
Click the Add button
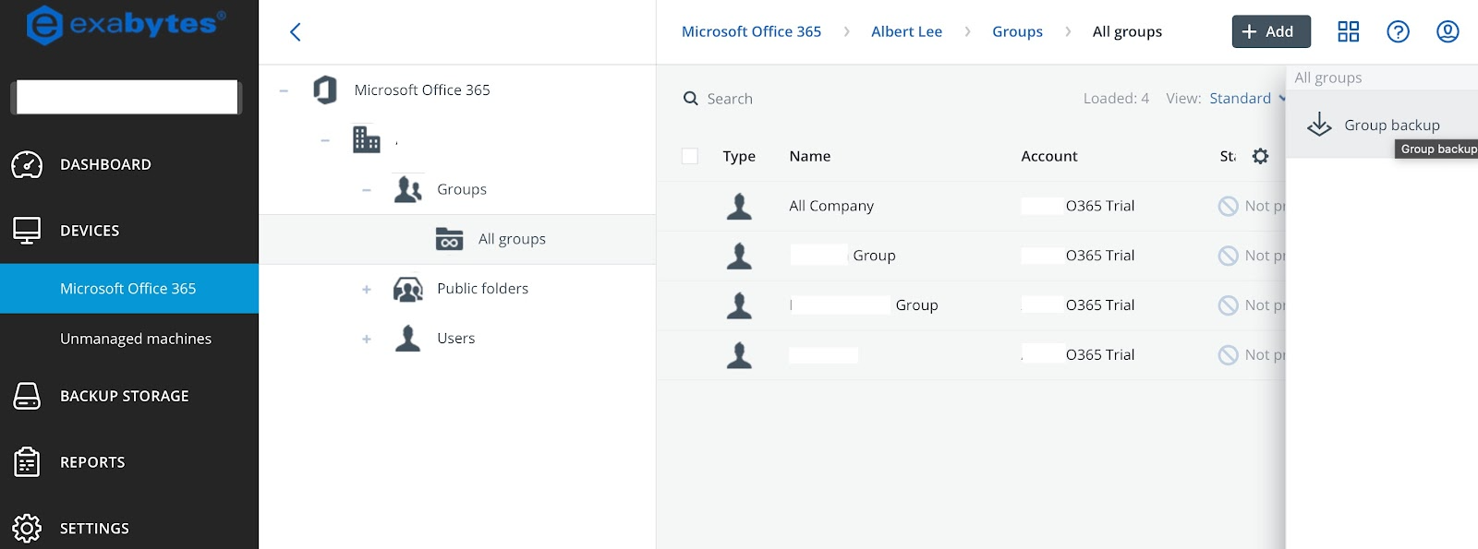pyautogui.click(x=1271, y=31)
